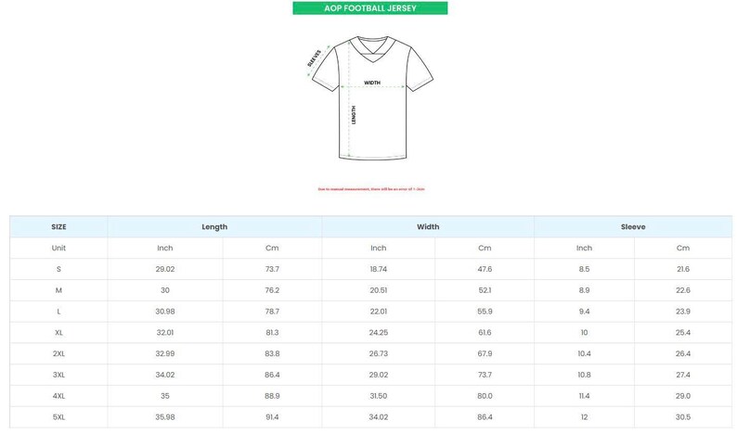The image size is (737, 434).
Task: Click length inch value 30.98
Action: 165,312
